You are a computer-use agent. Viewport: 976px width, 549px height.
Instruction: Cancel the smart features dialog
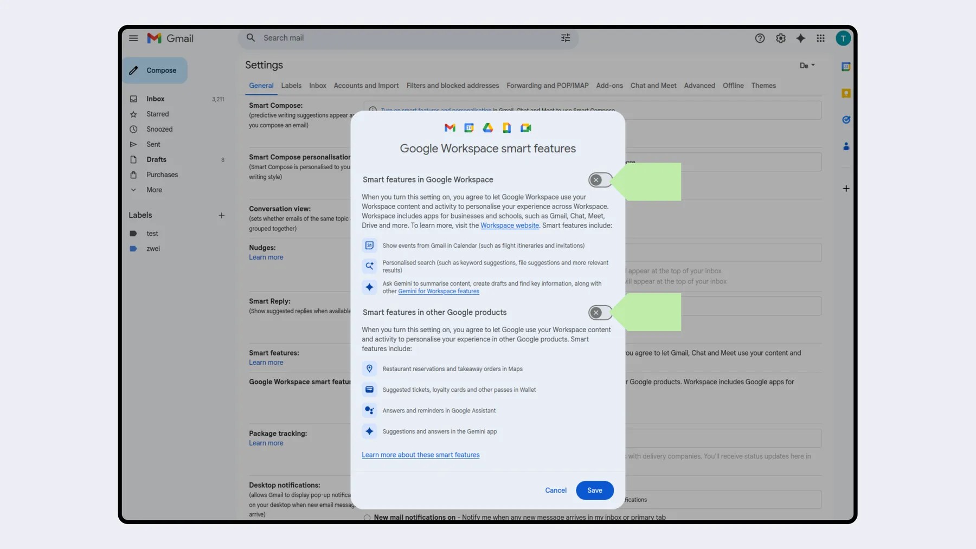(556, 490)
